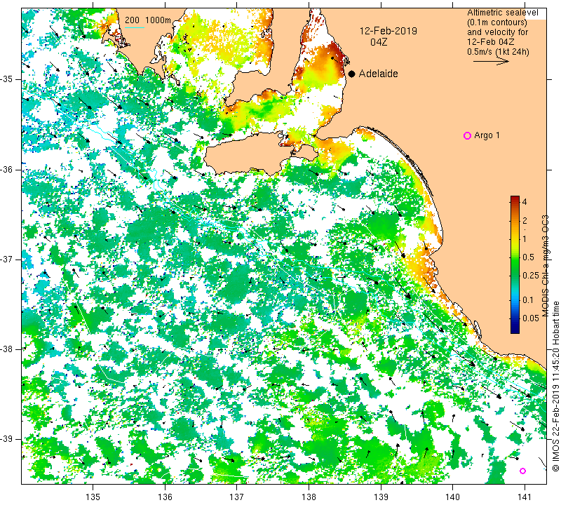Click the colorbar label 2
The width and height of the screenshot is (561, 505).
pos(525,220)
